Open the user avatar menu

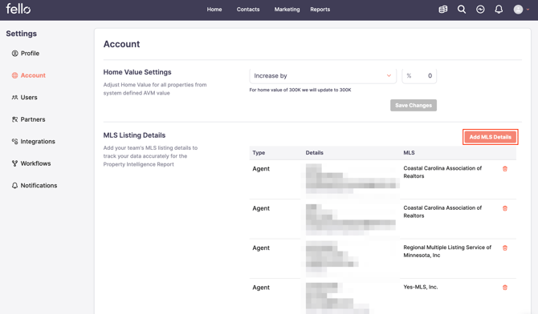click(x=521, y=10)
